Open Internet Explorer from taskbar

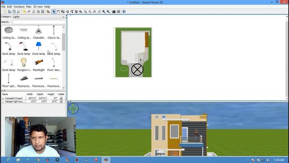9,160
